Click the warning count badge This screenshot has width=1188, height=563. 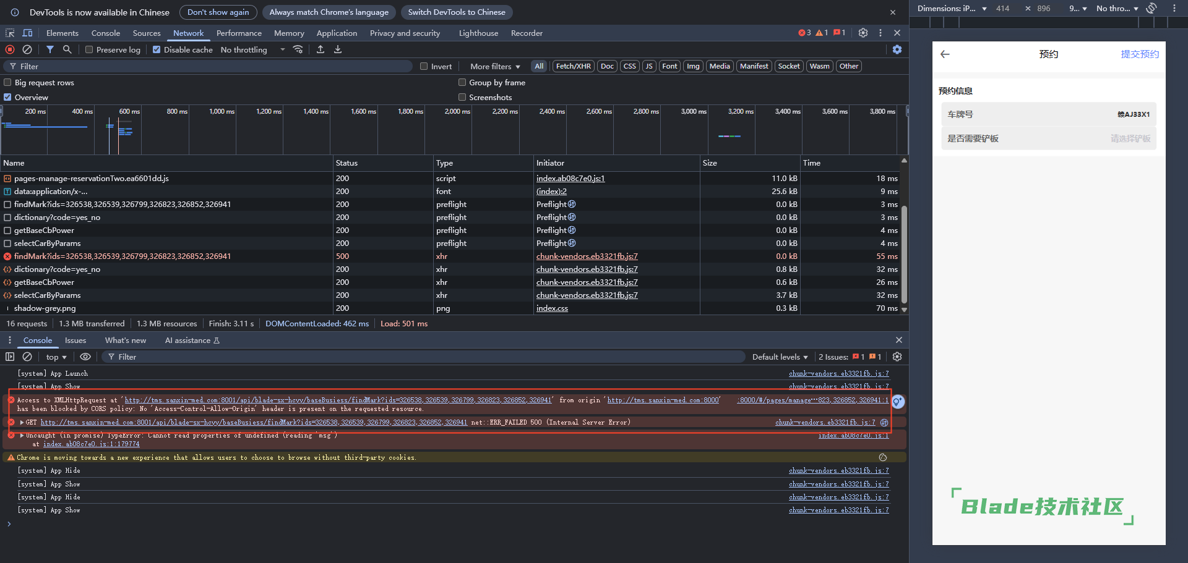point(822,33)
